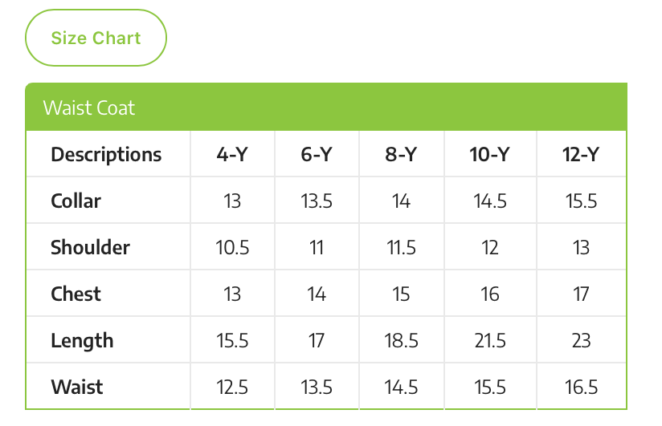Click the 15.5 collar value for 12-Y

(x=581, y=201)
